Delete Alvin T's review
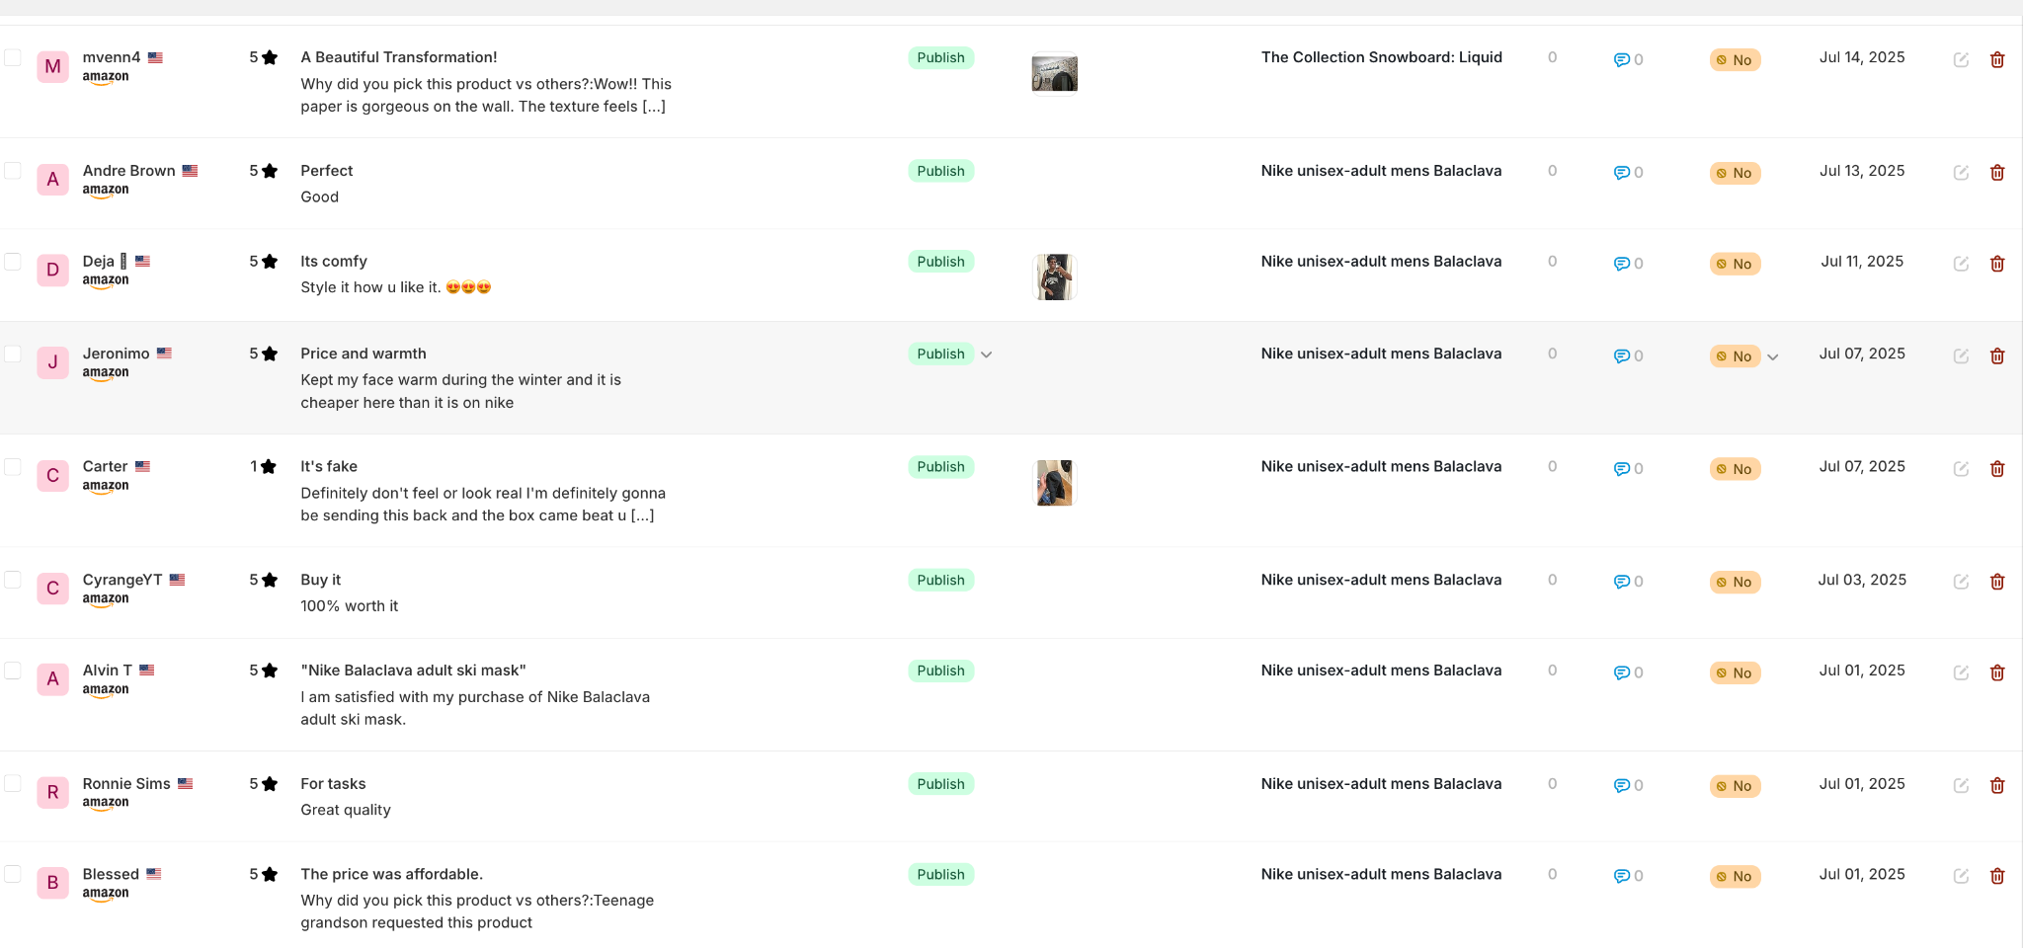 pos(1996,672)
